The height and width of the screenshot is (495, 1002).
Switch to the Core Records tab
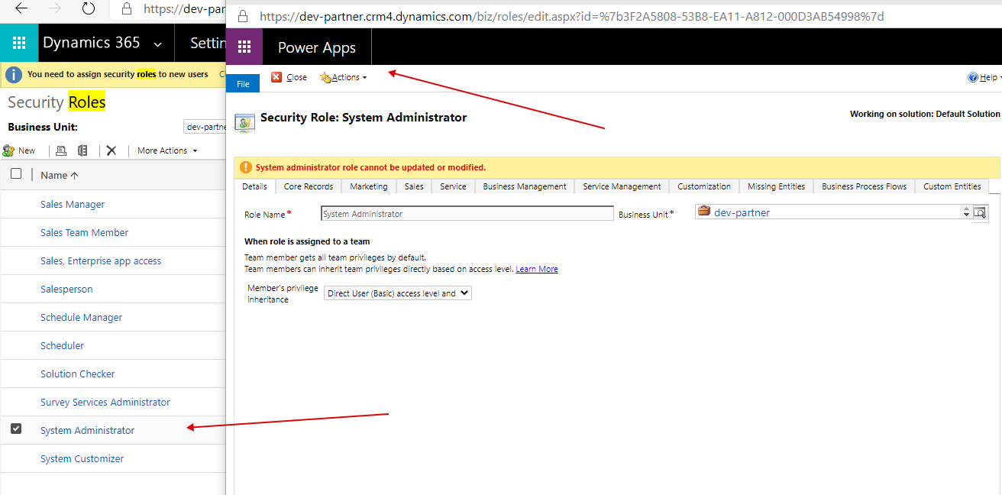pos(309,186)
